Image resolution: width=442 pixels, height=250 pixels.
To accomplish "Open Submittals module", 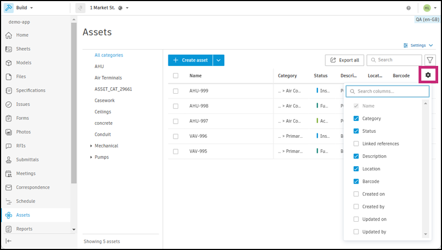I will [x=27, y=160].
